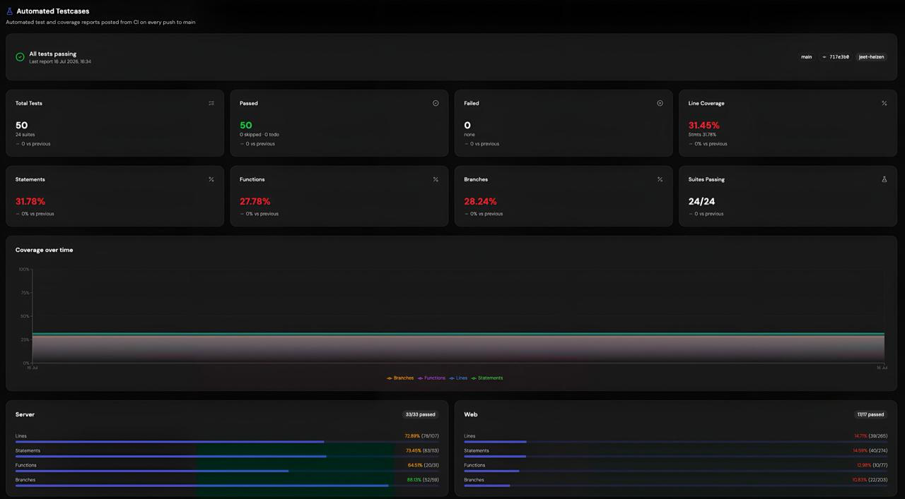Click the 31.45% line coverage value
Image resolution: width=905 pixels, height=499 pixels.
[703, 125]
